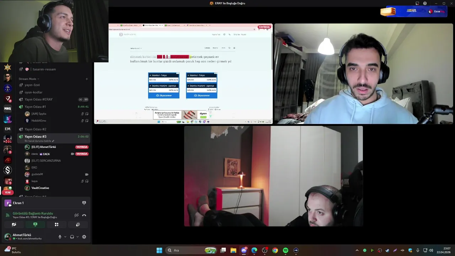Show hidden system tray icons

[357, 250]
